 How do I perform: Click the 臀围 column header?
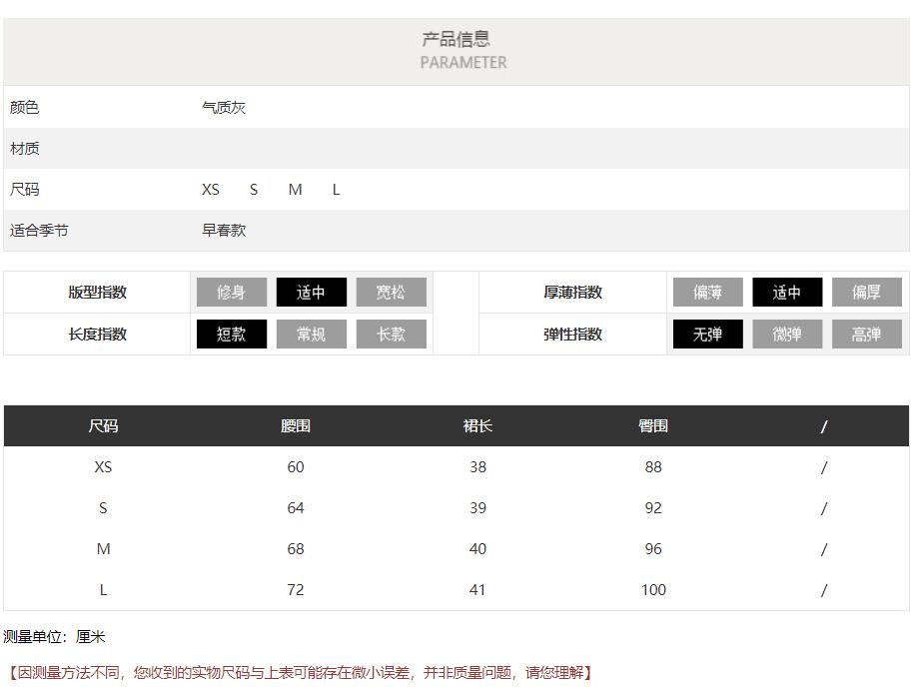653,426
